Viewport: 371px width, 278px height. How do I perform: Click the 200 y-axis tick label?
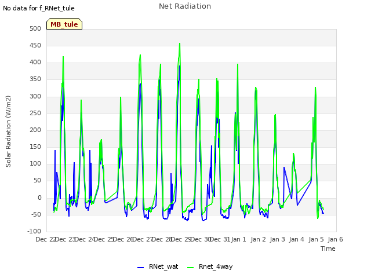35,130
